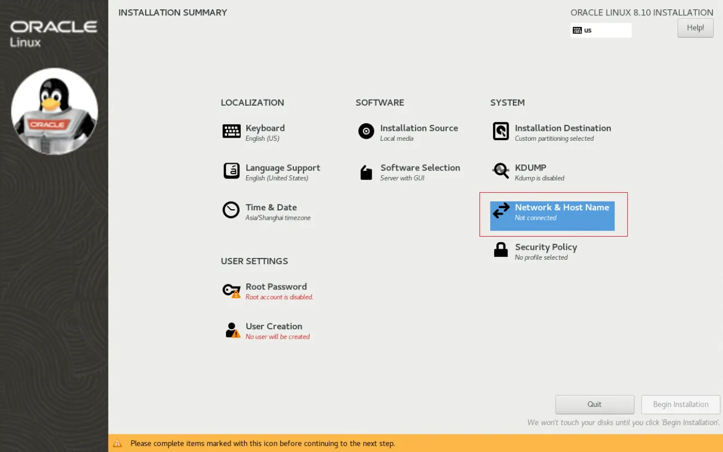Click Begin Installation

click(680, 404)
